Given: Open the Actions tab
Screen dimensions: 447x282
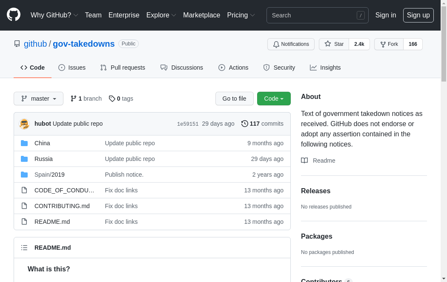Looking at the screenshot, I should (x=233, y=68).
